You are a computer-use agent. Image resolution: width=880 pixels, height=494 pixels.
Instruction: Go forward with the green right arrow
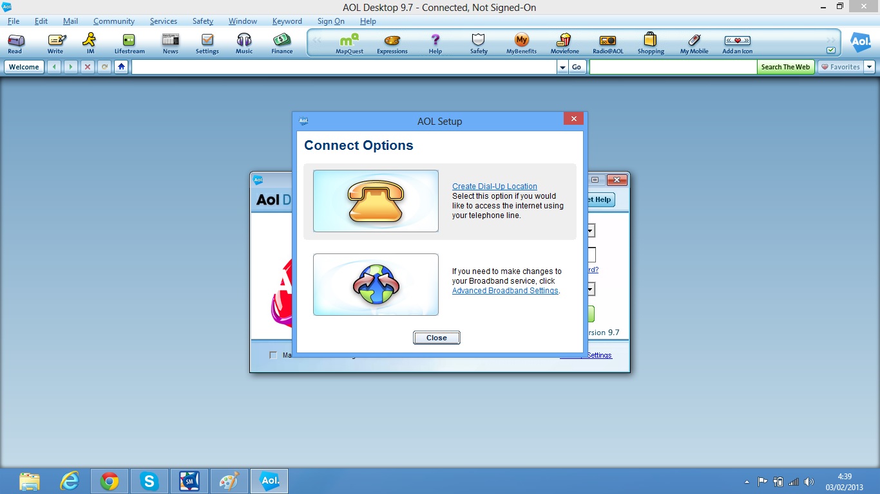[71, 67]
